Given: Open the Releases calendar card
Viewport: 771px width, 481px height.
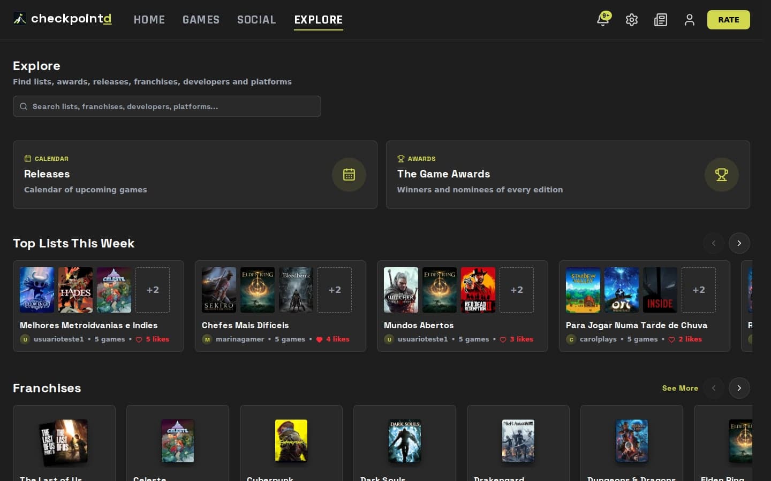Looking at the screenshot, I should (195, 175).
